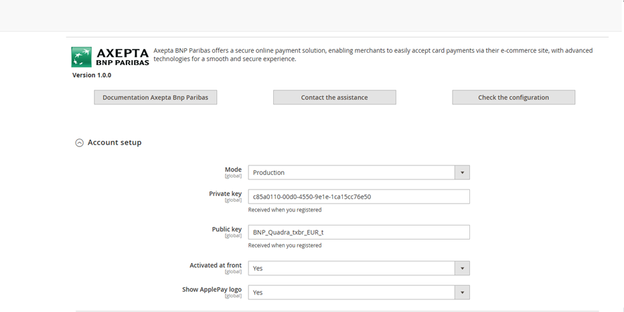Focus the Private key text field
This screenshot has height=312, width=624.
tap(358, 197)
